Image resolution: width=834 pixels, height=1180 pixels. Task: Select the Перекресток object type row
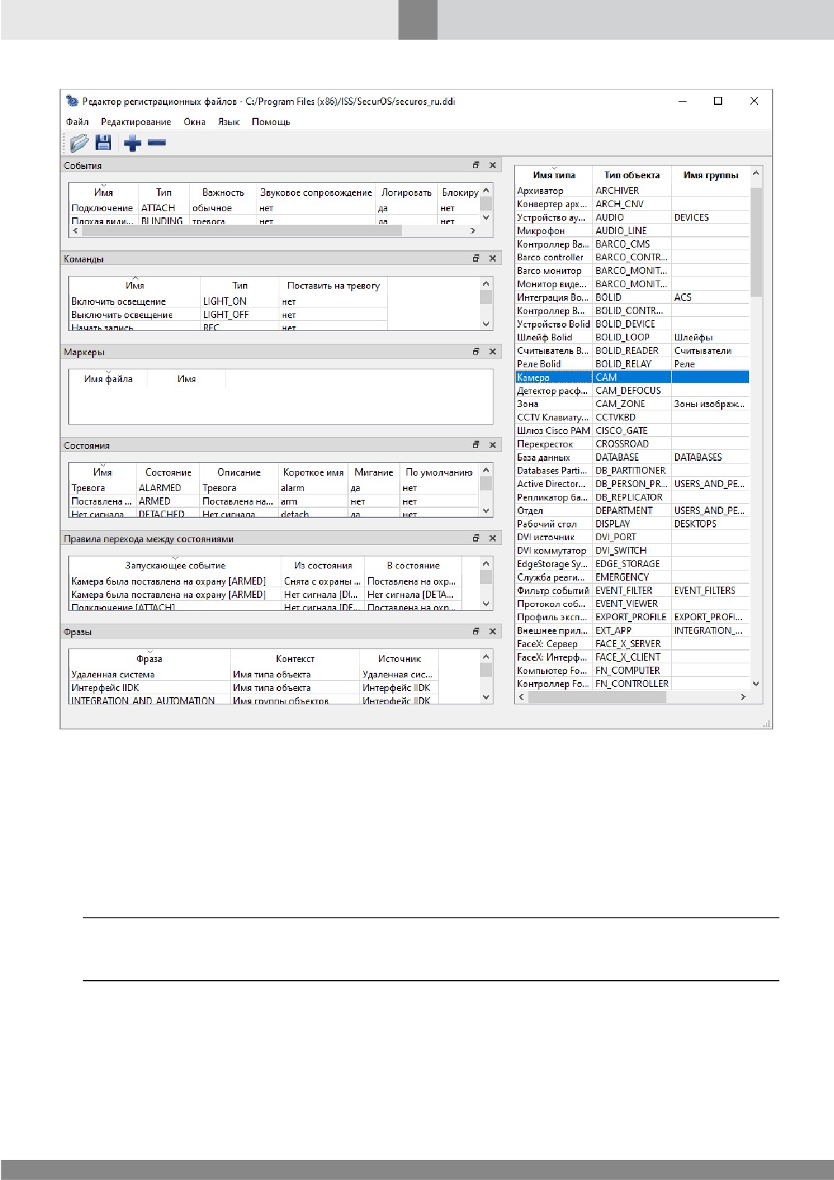(632, 444)
